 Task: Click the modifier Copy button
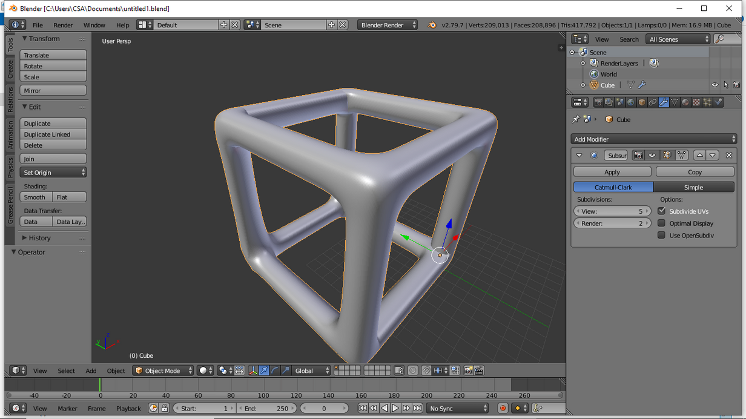tap(695, 173)
